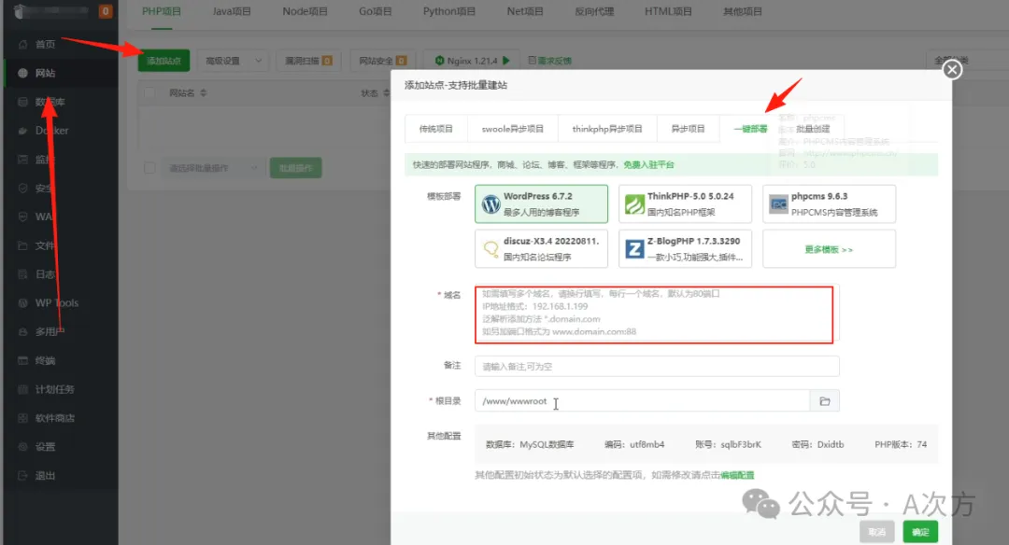Click the 软件商店 store icon in sidebar
This screenshot has height=545, width=1009.
[x=23, y=418]
